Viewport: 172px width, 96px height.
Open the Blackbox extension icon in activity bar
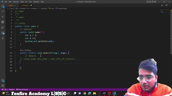[x=3, y=17]
